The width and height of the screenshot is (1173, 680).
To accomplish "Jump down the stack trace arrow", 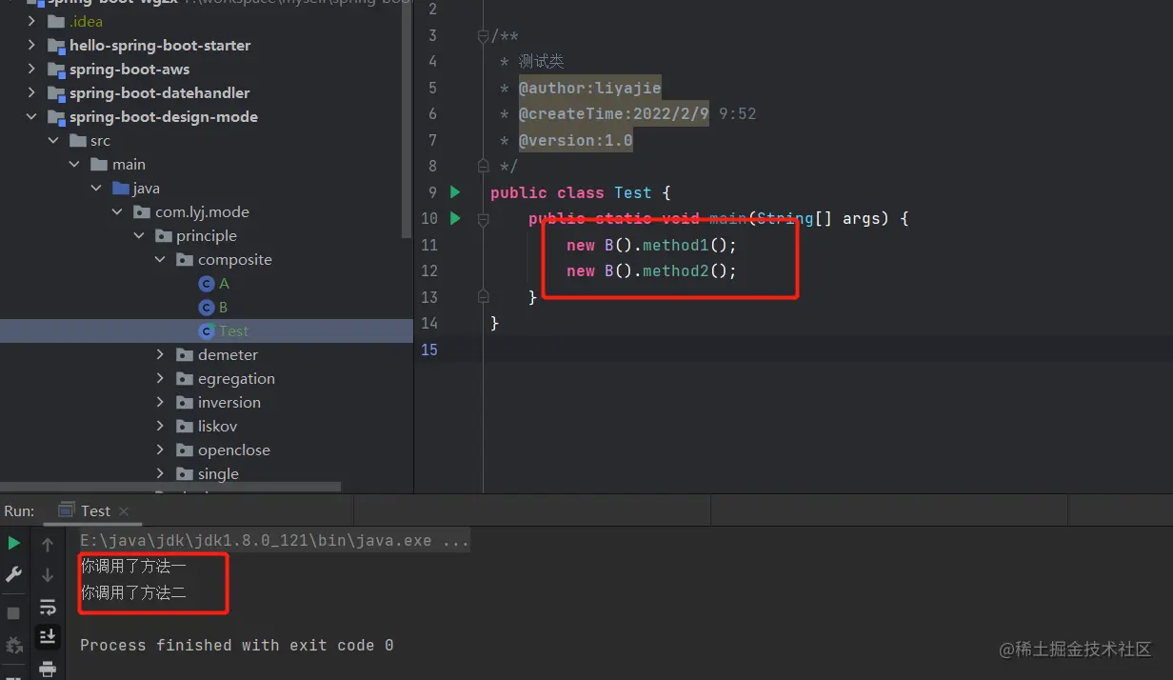I will (48, 575).
